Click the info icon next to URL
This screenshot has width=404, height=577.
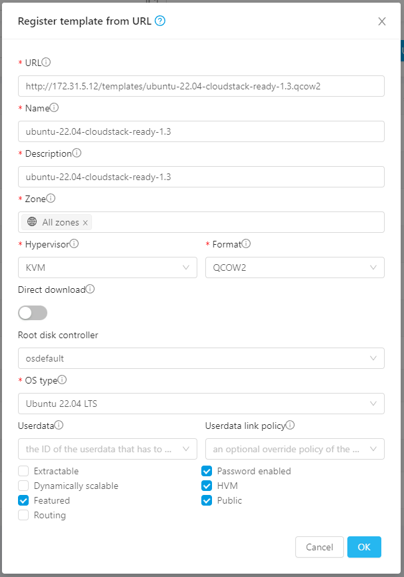pyautogui.click(x=47, y=62)
